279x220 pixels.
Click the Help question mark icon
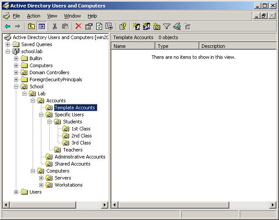[x=123, y=26]
